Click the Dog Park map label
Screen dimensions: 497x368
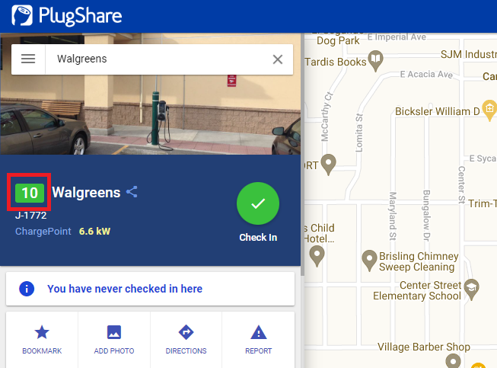[338, 40]
